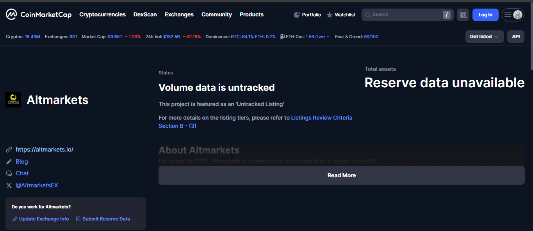The height and width of the screenshot is (231, 533).
Task: Open the Cryptocurrencies menu
Action: 102,14
